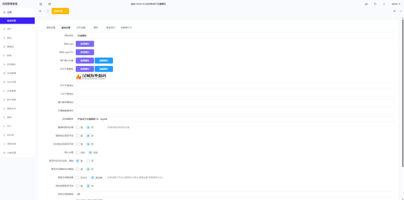Toggle fullscreen with the top-right fullscreen icon
Viewport: 404px width, 200px height.
pos(384,4)
